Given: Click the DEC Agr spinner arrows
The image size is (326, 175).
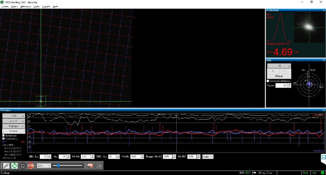Looking at the screenshot, I should coord(118,157).
